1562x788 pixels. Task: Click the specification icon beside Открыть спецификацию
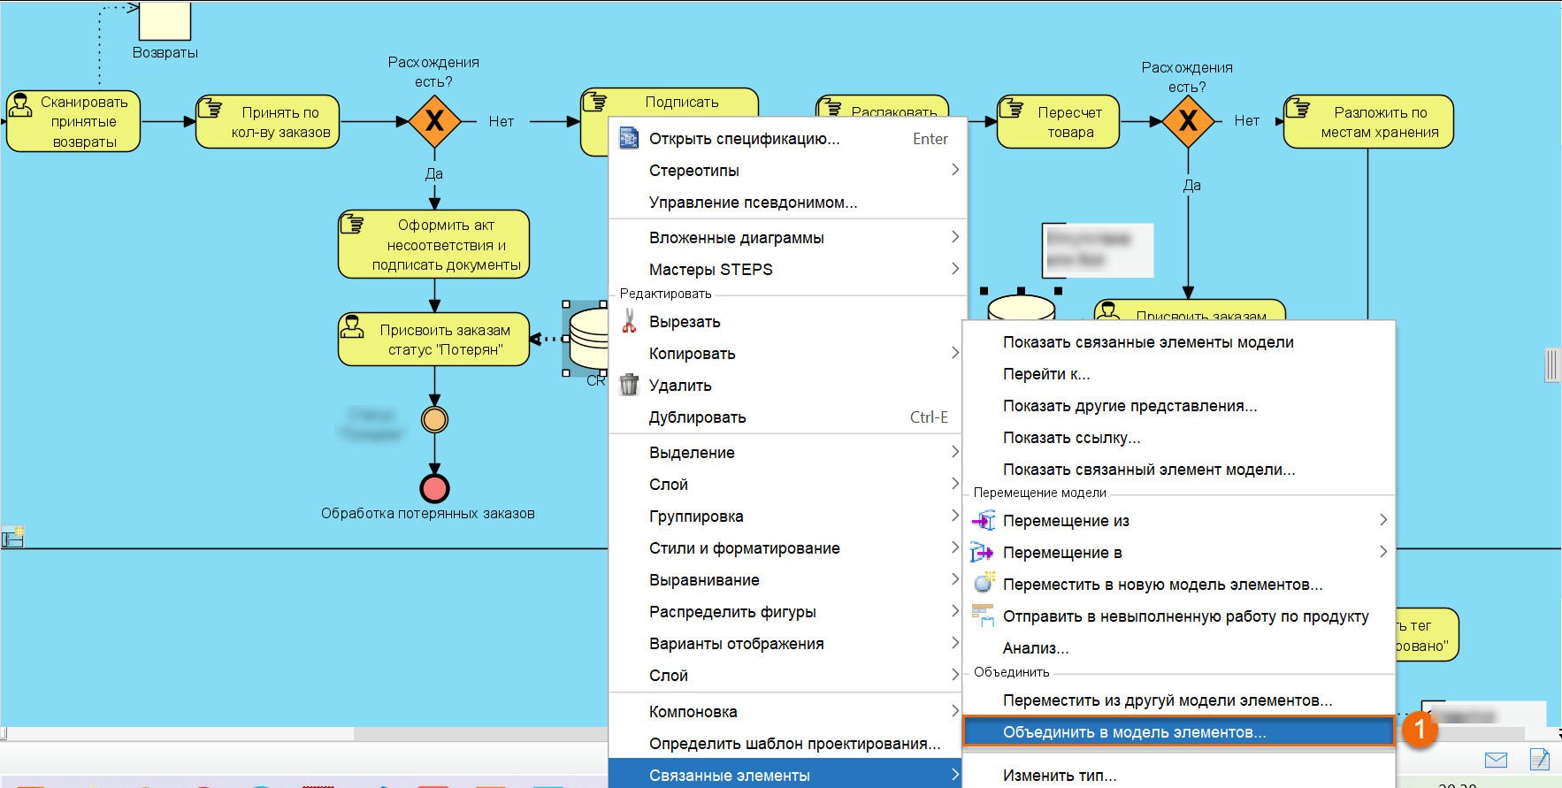coord(629,139)
